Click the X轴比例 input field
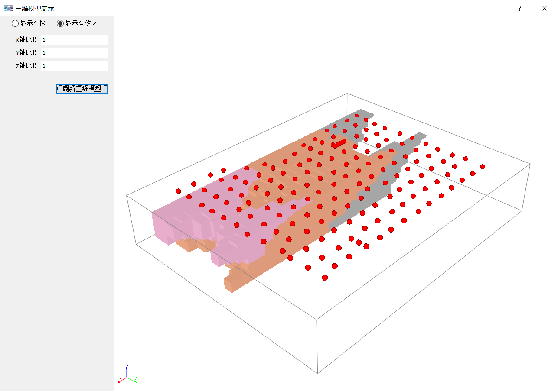This screenshot has height=391, width=558. click(75, 40)
